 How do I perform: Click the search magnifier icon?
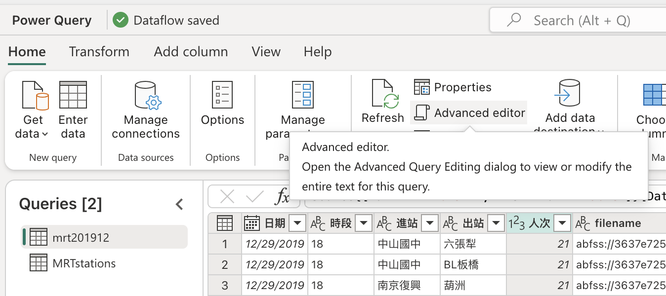pos(514,20)
